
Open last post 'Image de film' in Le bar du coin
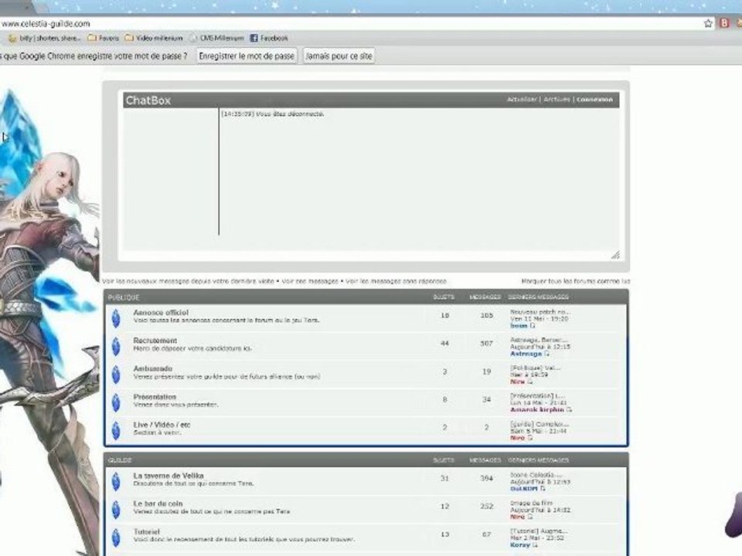click(x=531, y=503)
